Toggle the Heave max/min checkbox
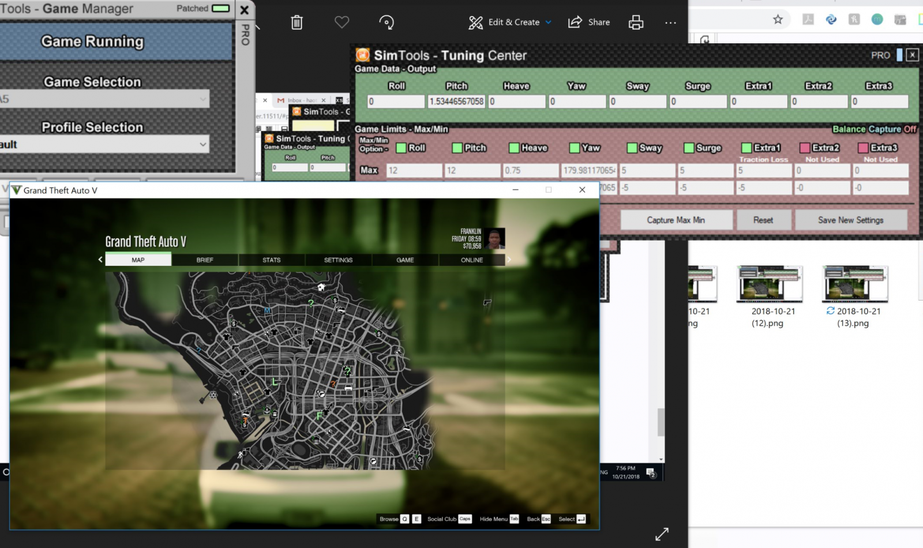 click(514, 148)
